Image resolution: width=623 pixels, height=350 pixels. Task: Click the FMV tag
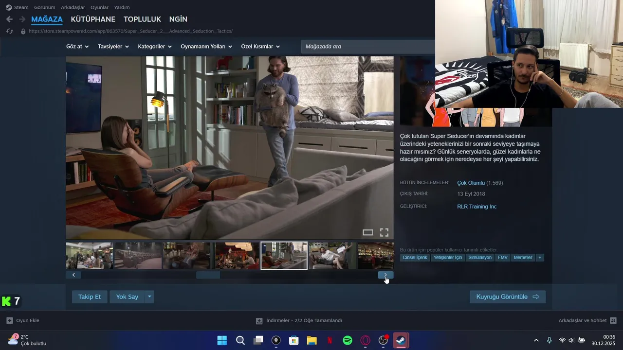click(x=503, y=258)
